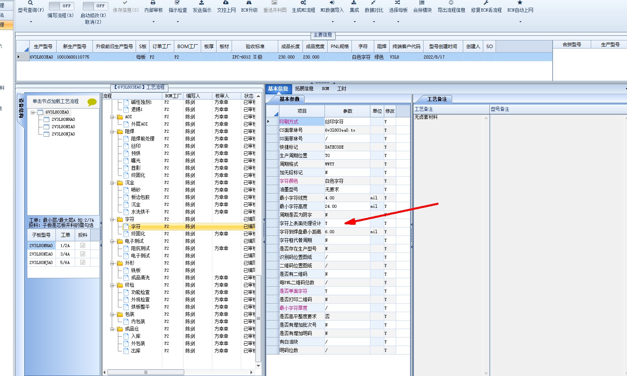Viewport: 627px width, 376px height.
Task: Click the 集成 download icon
Action: tap(354, 3)
